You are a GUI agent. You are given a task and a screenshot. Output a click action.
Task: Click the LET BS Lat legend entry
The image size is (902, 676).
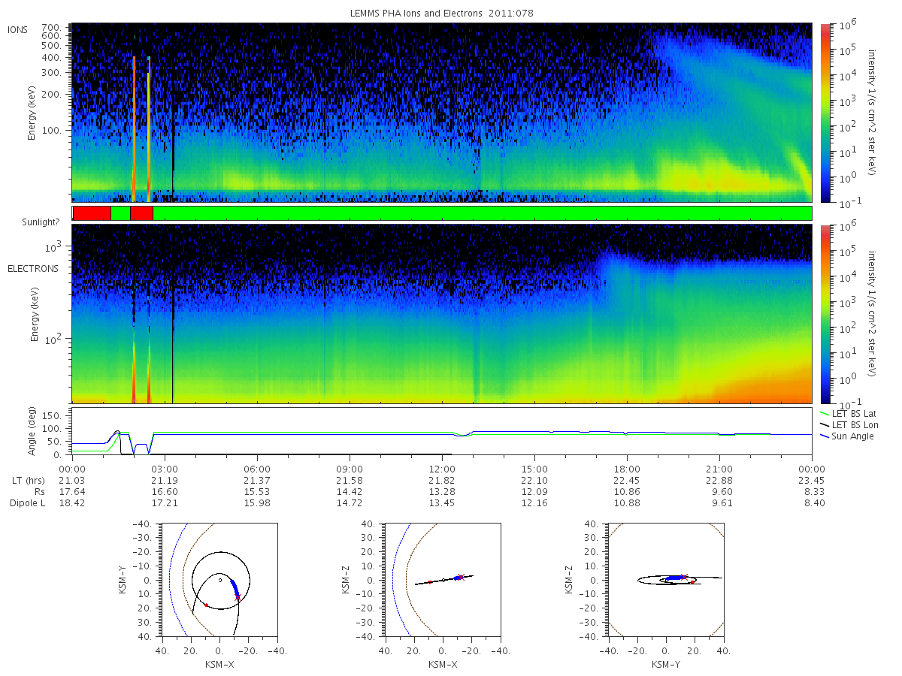click(x=849, y=413)
